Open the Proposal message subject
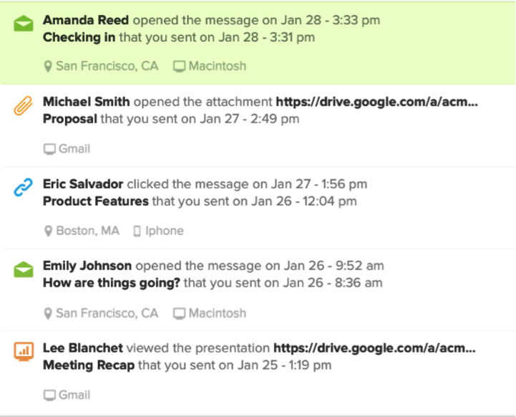 [x=70, y=119]
